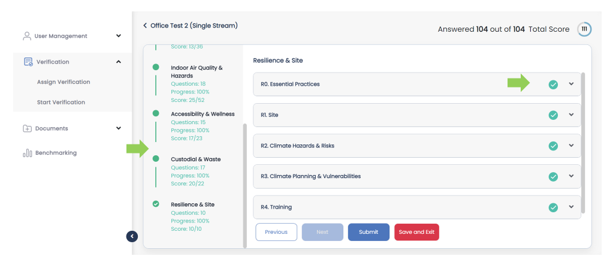Viewport: 616px width, 268px height.
Task: Click the Benchmarking bar chart icon
Action: coord(27,153)
